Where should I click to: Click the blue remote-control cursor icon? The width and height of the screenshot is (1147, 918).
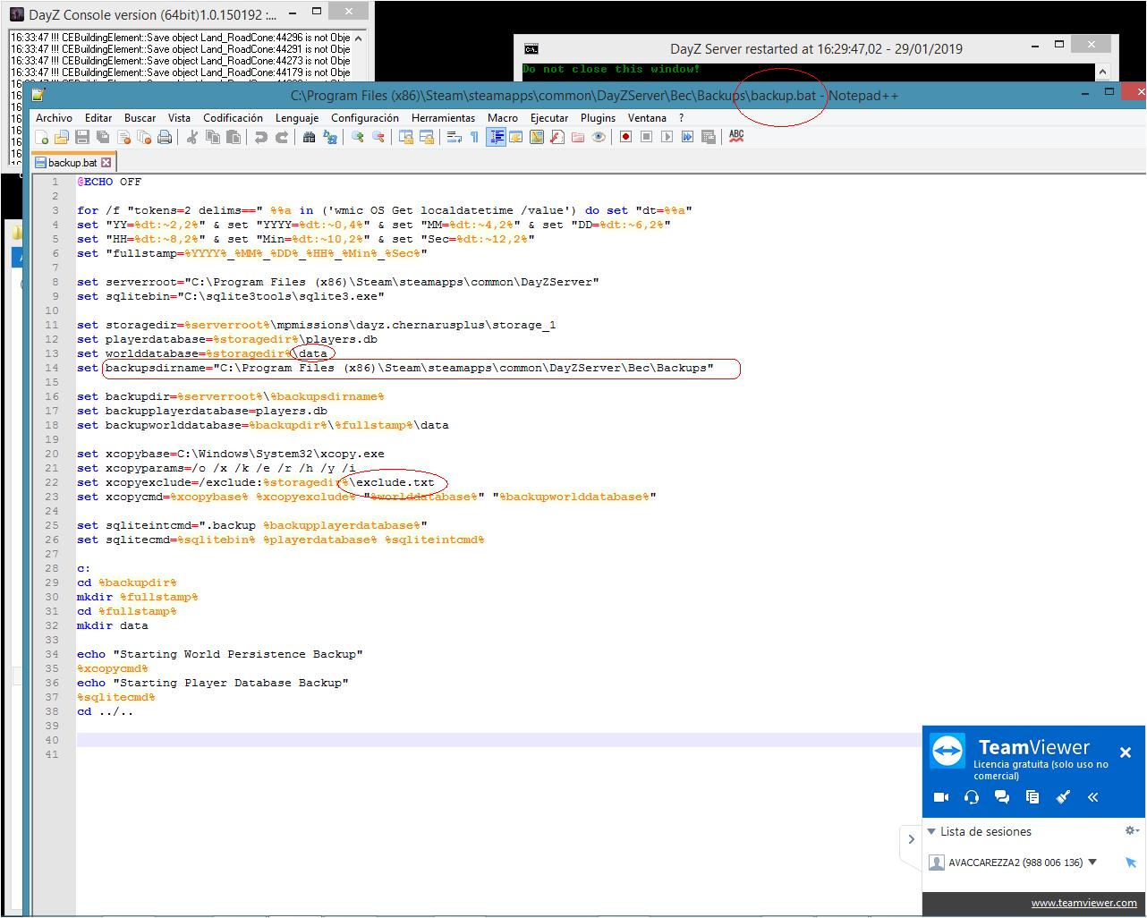pos(1131,863)
